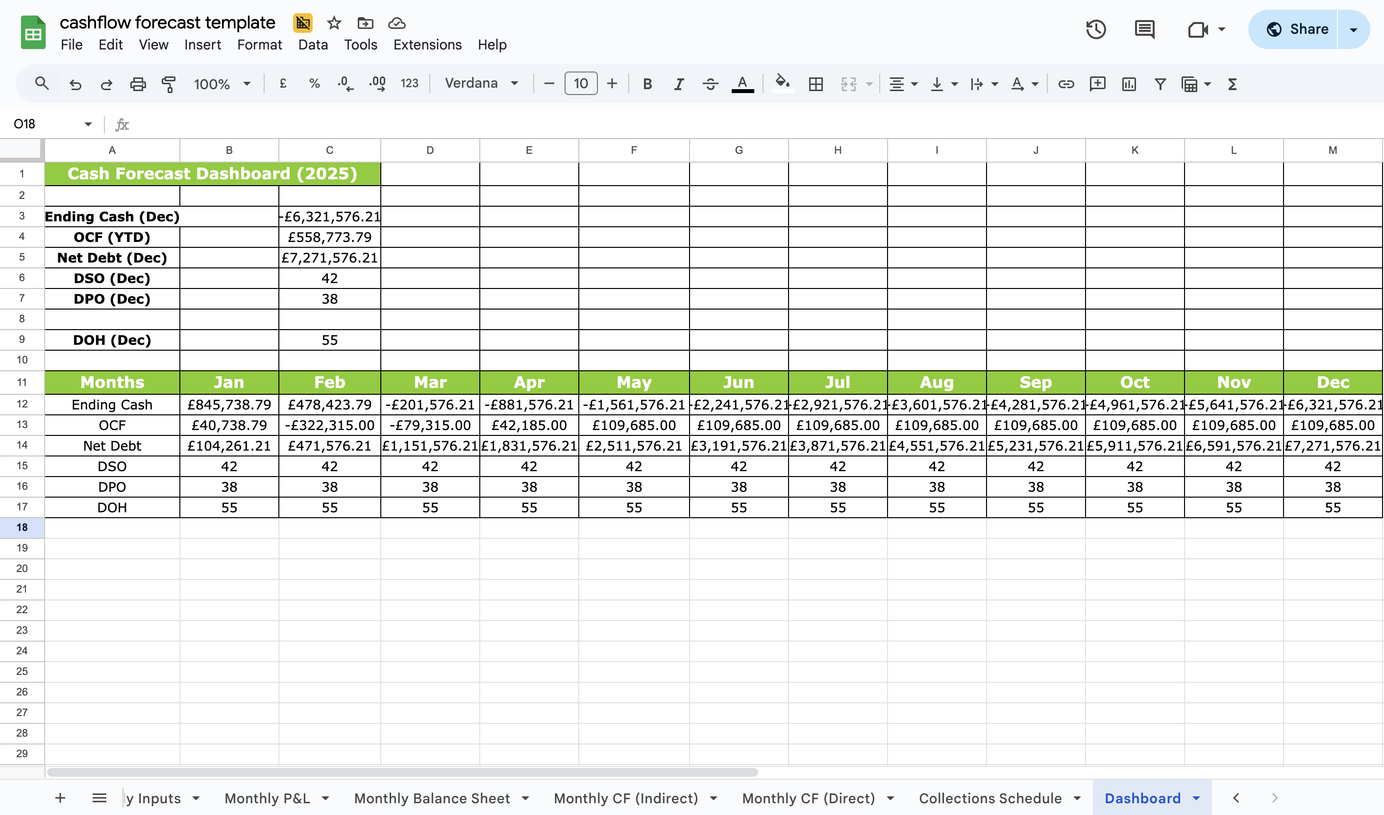
Task: Click the paint format roller icon
Action: [169, 84]
